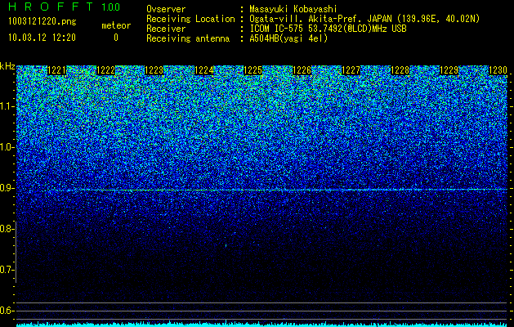
Task: Click the 1.0 frequency axis label
Action: click(7, 147)
